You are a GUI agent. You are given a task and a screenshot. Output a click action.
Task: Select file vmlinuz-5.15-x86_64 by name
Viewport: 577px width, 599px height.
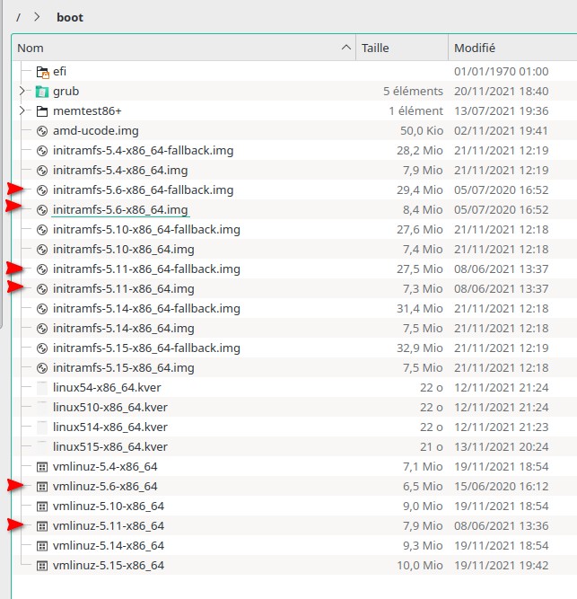(109, 566)
